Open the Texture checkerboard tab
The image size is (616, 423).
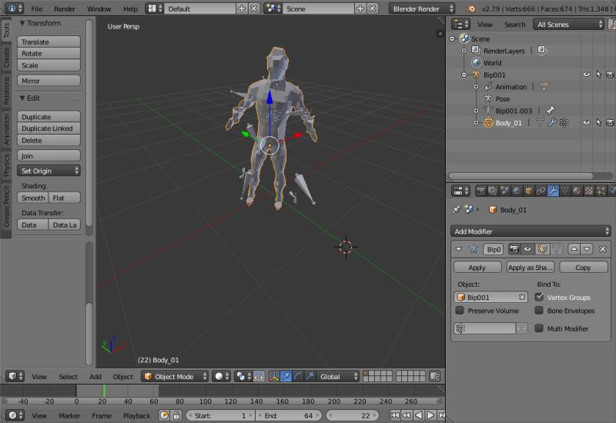[588, 191]
